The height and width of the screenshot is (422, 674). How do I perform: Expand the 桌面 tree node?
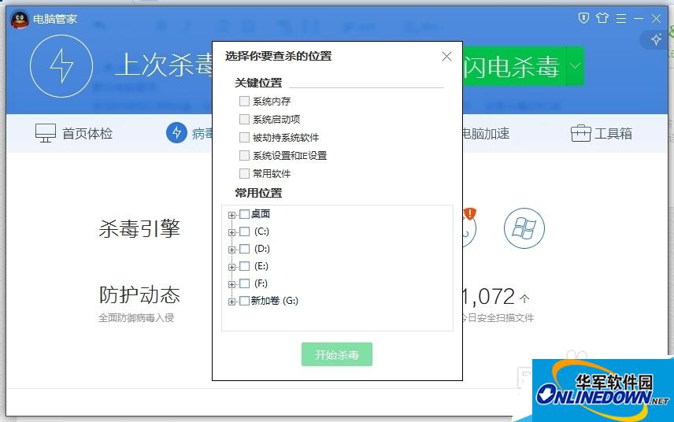pos(231,215)
